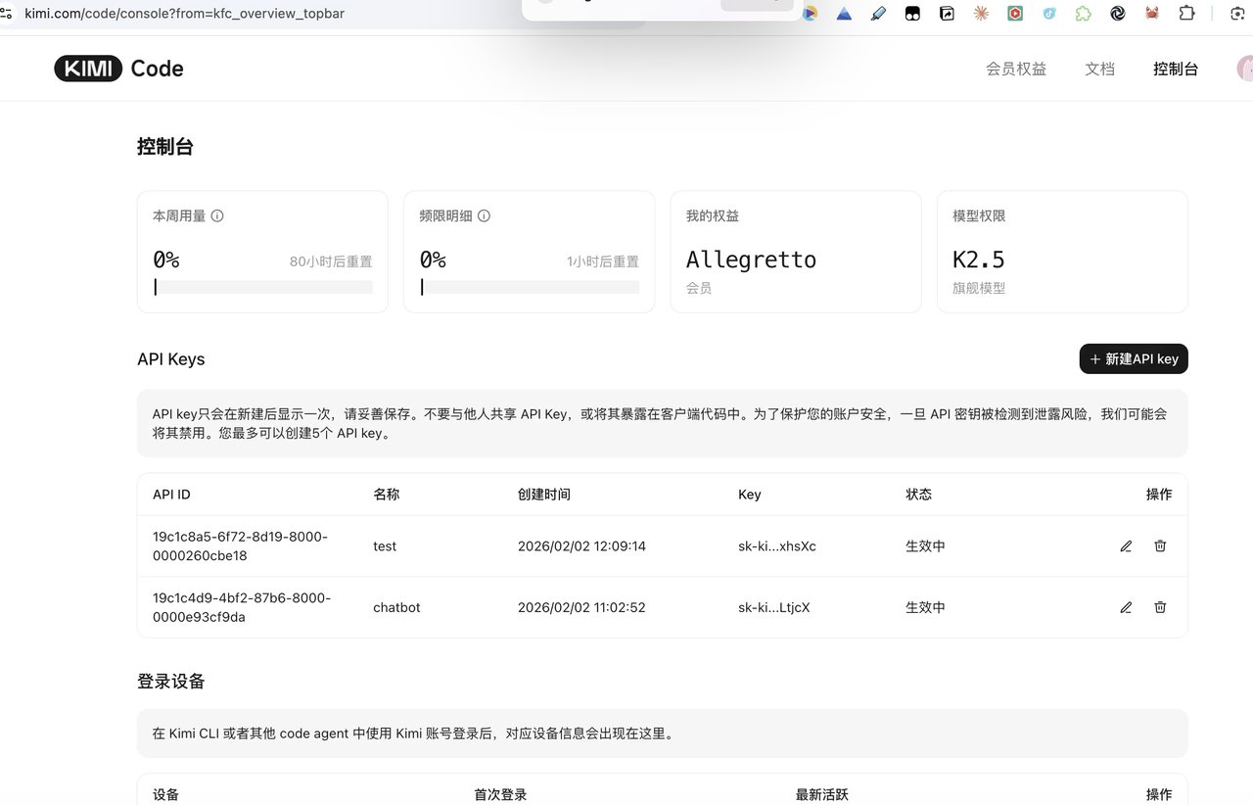Click API ID 19c1c4d9-4bf2-87b6-8000-0000e93cf9da
The image size is (1253, 805).
click(x=242, y=607)
